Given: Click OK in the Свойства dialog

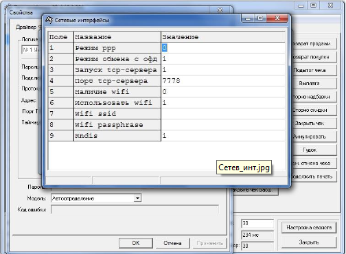Looking at the screenshot, I should (136, 243).
